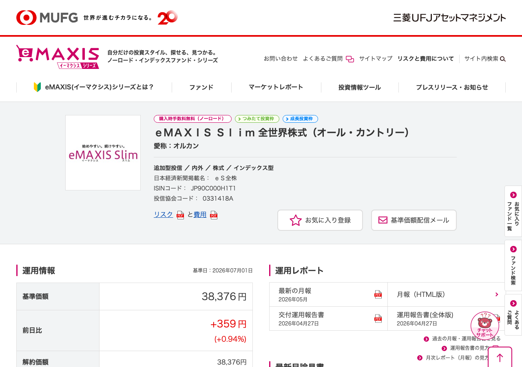
Task: Click the site search magnifier icon
Action: tap(503, 59)
